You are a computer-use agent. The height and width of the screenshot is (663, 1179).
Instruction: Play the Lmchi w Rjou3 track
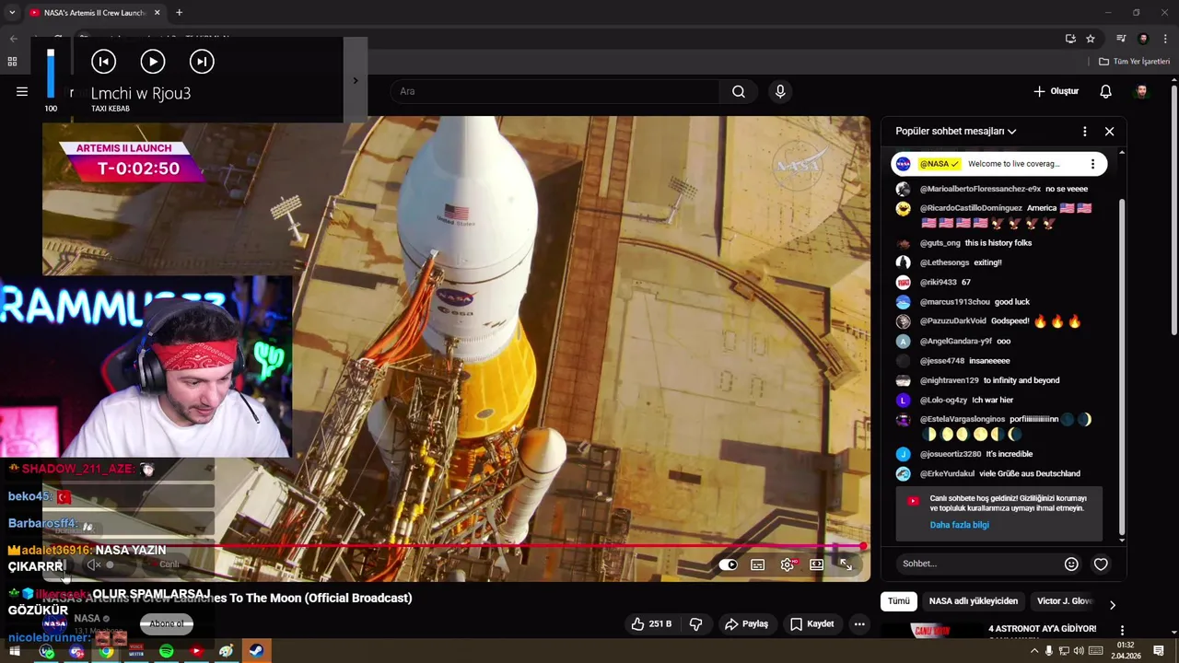153,62
